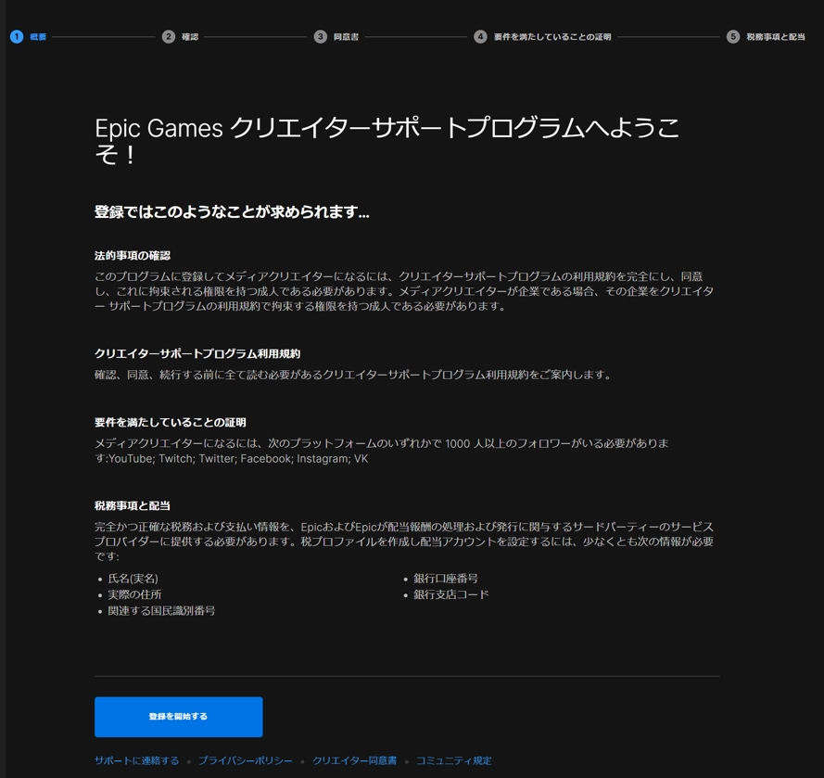Image resolution: width=824 pixels, height=778 pixels.
Task: Select the 税務事項と配当 step label
Action: (x=776, y=37)
